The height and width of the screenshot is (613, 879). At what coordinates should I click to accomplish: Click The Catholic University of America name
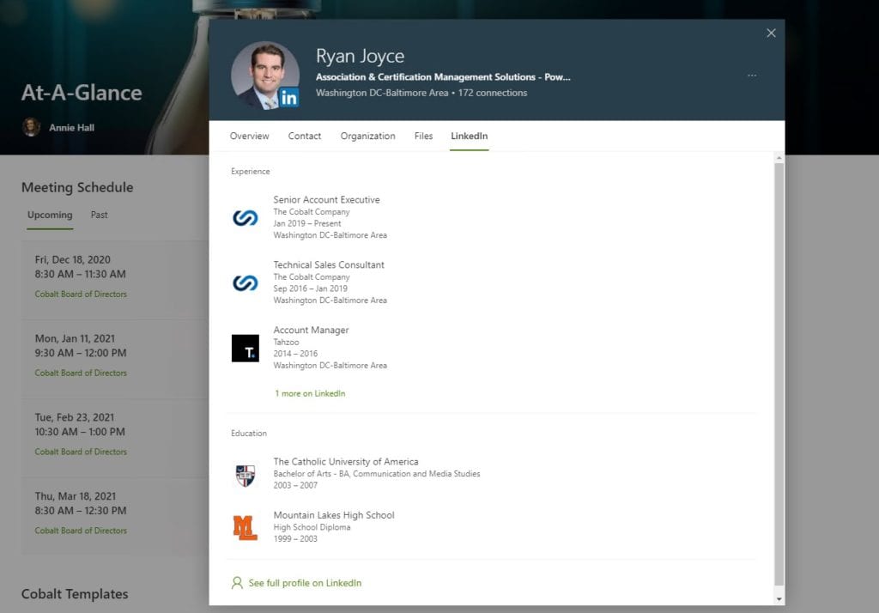coord(346,462)
